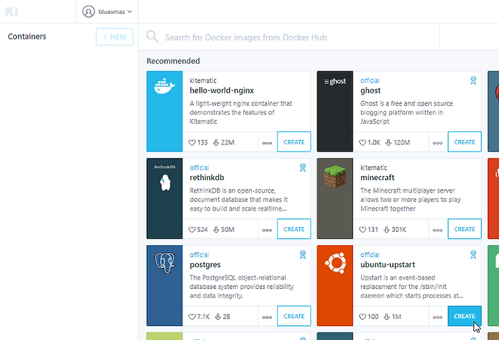Open more options for ubuntu-upstart
499x340 pixels.
point(437,317)
